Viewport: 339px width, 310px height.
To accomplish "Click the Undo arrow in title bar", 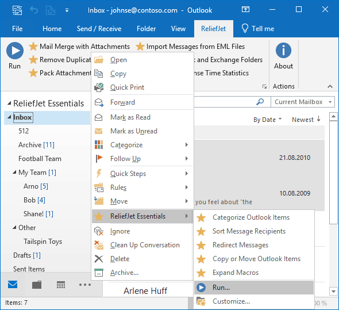I will (34, 10).
